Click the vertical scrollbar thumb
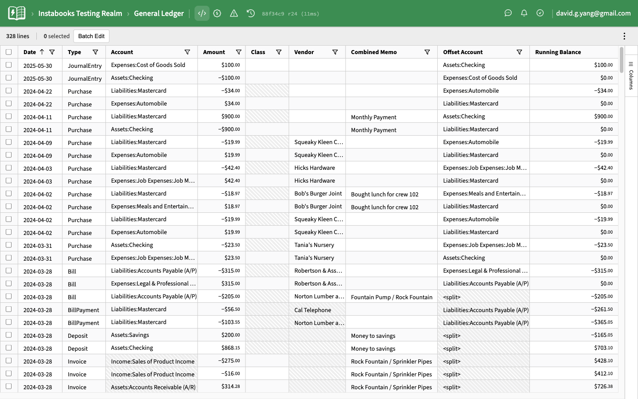Image resolution: width=638 pixels, height=399 pixels. 622,60
